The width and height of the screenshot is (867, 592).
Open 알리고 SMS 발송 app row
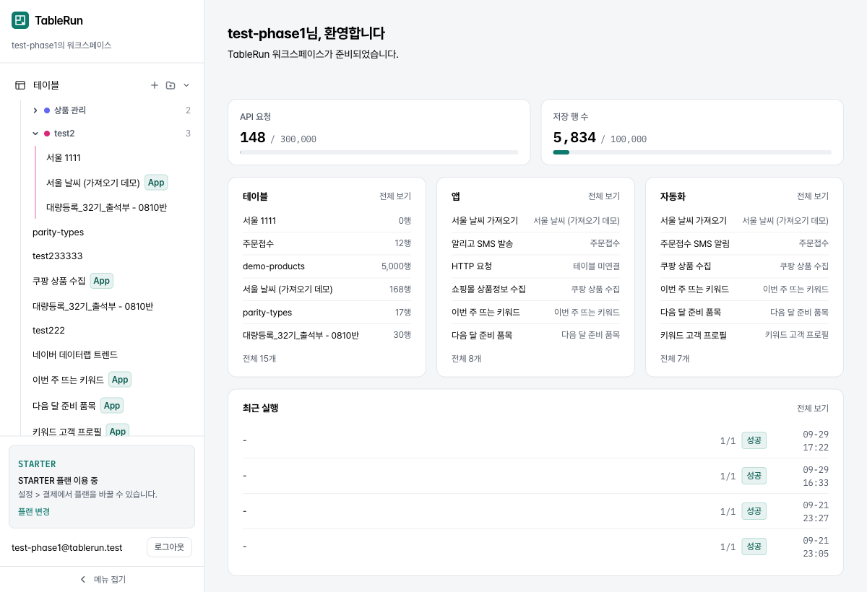pyautogui.click(x=535, y=243)
